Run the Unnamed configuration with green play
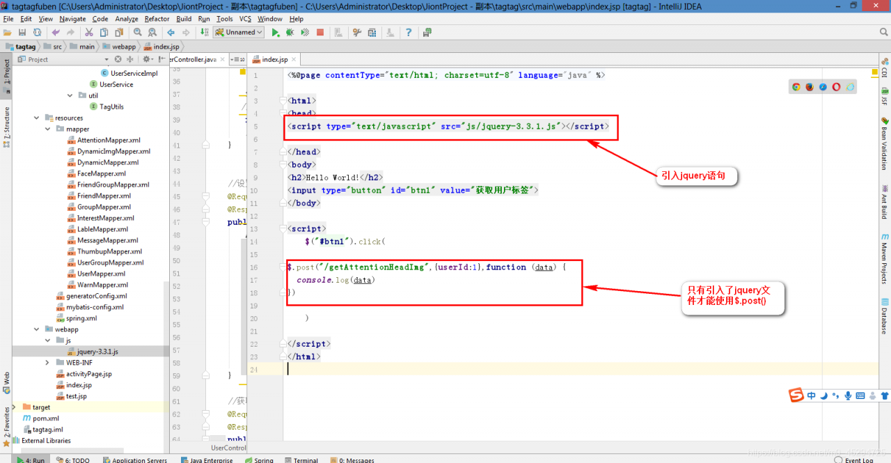 click(276, 32)
